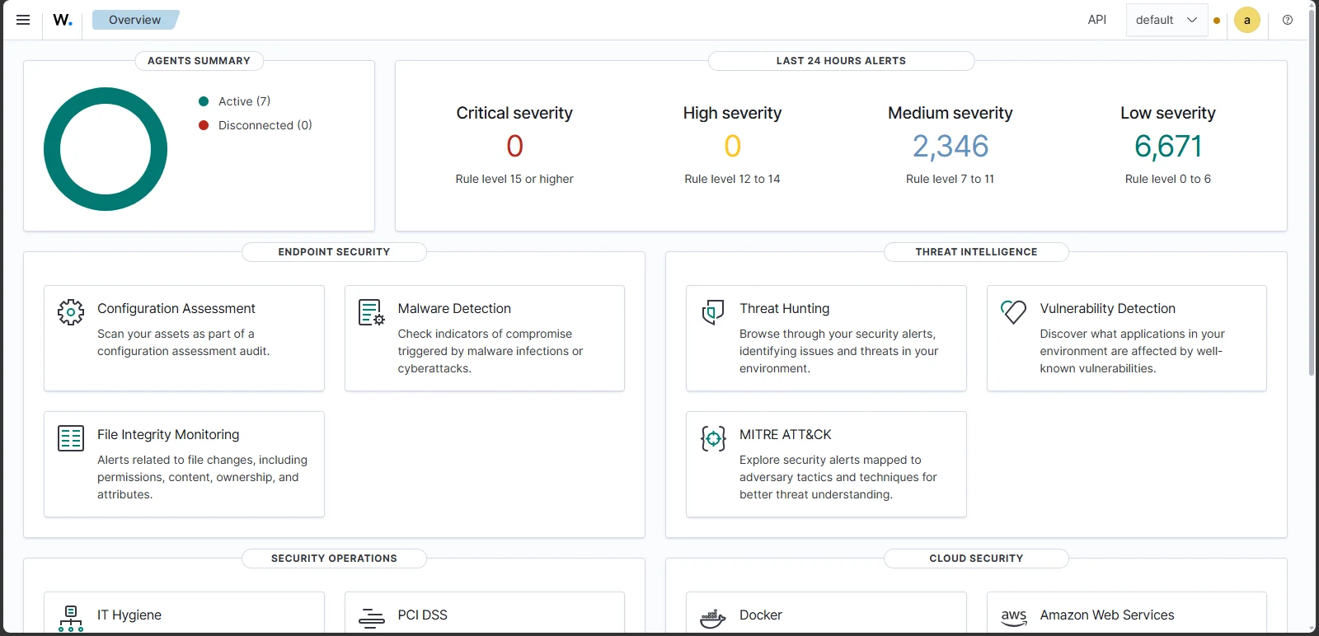
Task: Select the Overview breadcrumb tab
Action: [x=135, y=20]
